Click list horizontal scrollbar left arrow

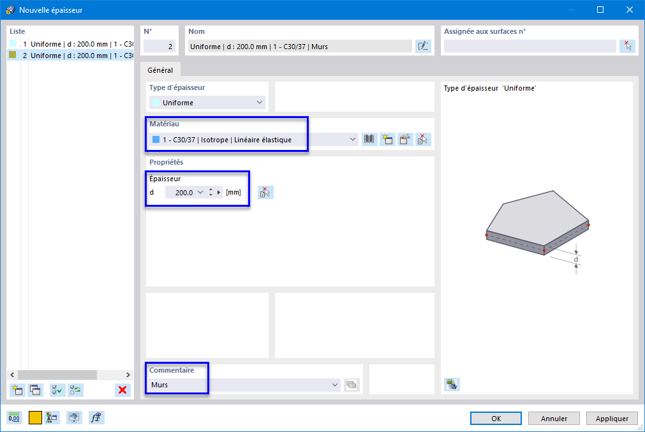12,375
